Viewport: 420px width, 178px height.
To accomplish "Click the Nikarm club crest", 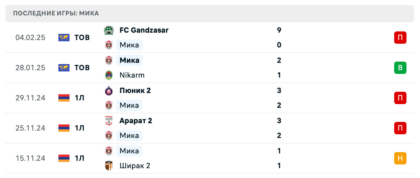I will [x=109, y=75].
